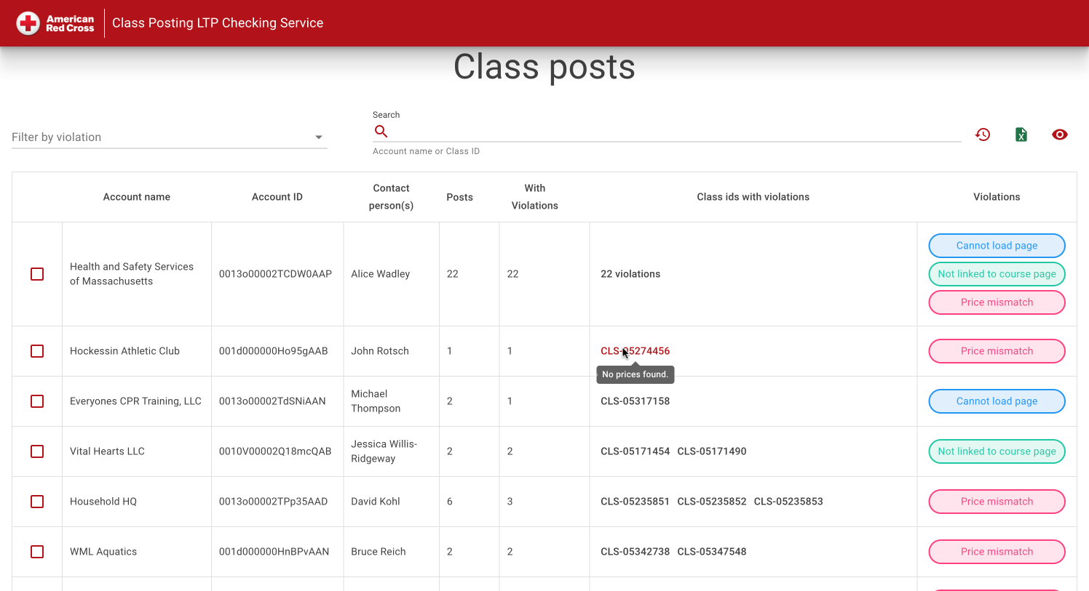Click Not linked to course page chip for Vital Hearts
This screenshot has width=1089, height=591.
point(997,451)
